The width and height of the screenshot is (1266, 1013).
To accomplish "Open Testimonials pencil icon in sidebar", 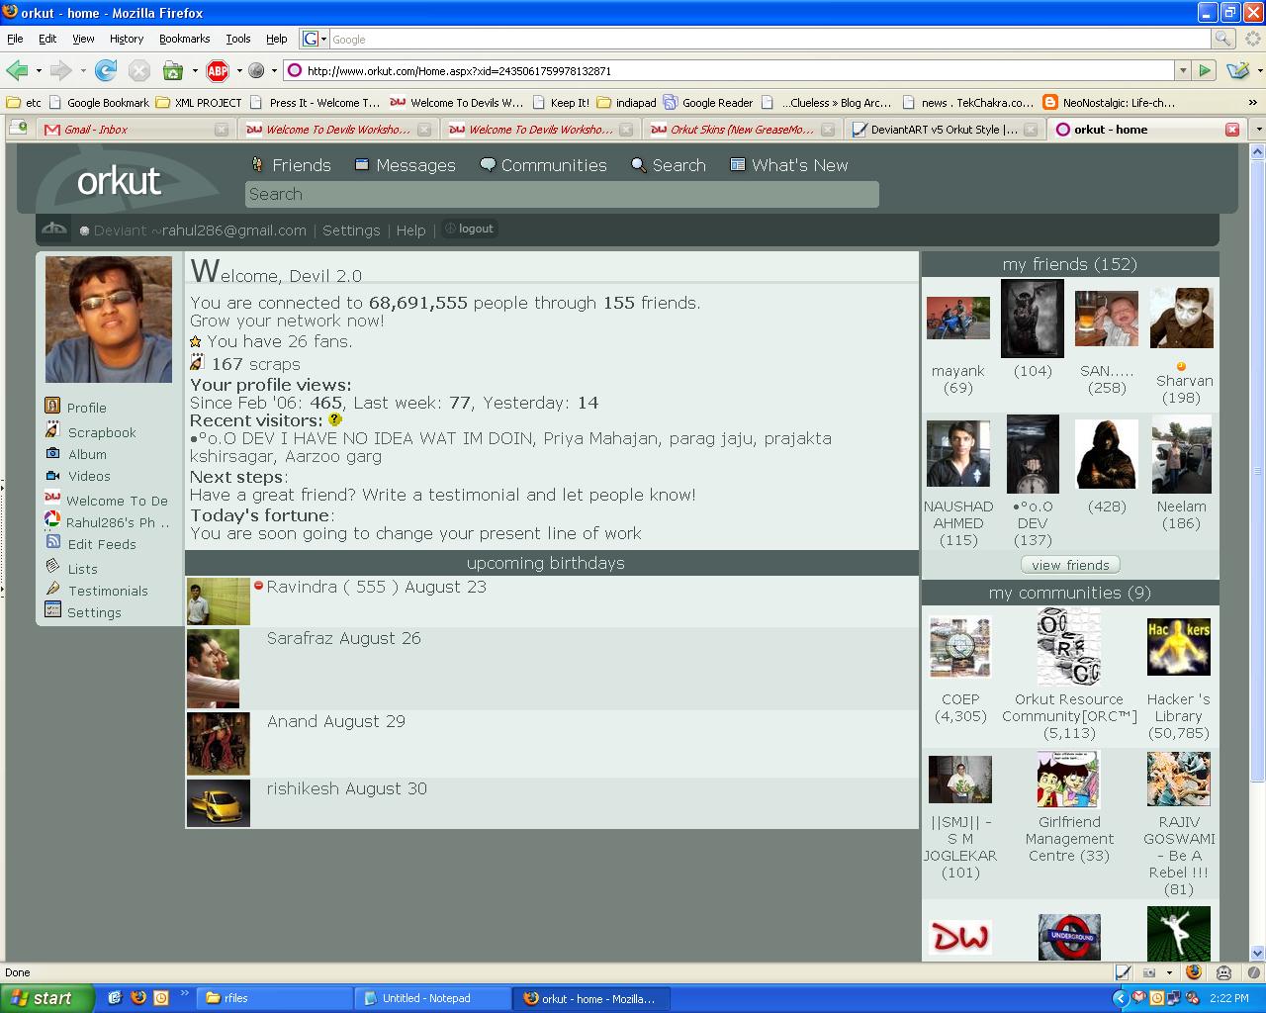I will [52, 589].
